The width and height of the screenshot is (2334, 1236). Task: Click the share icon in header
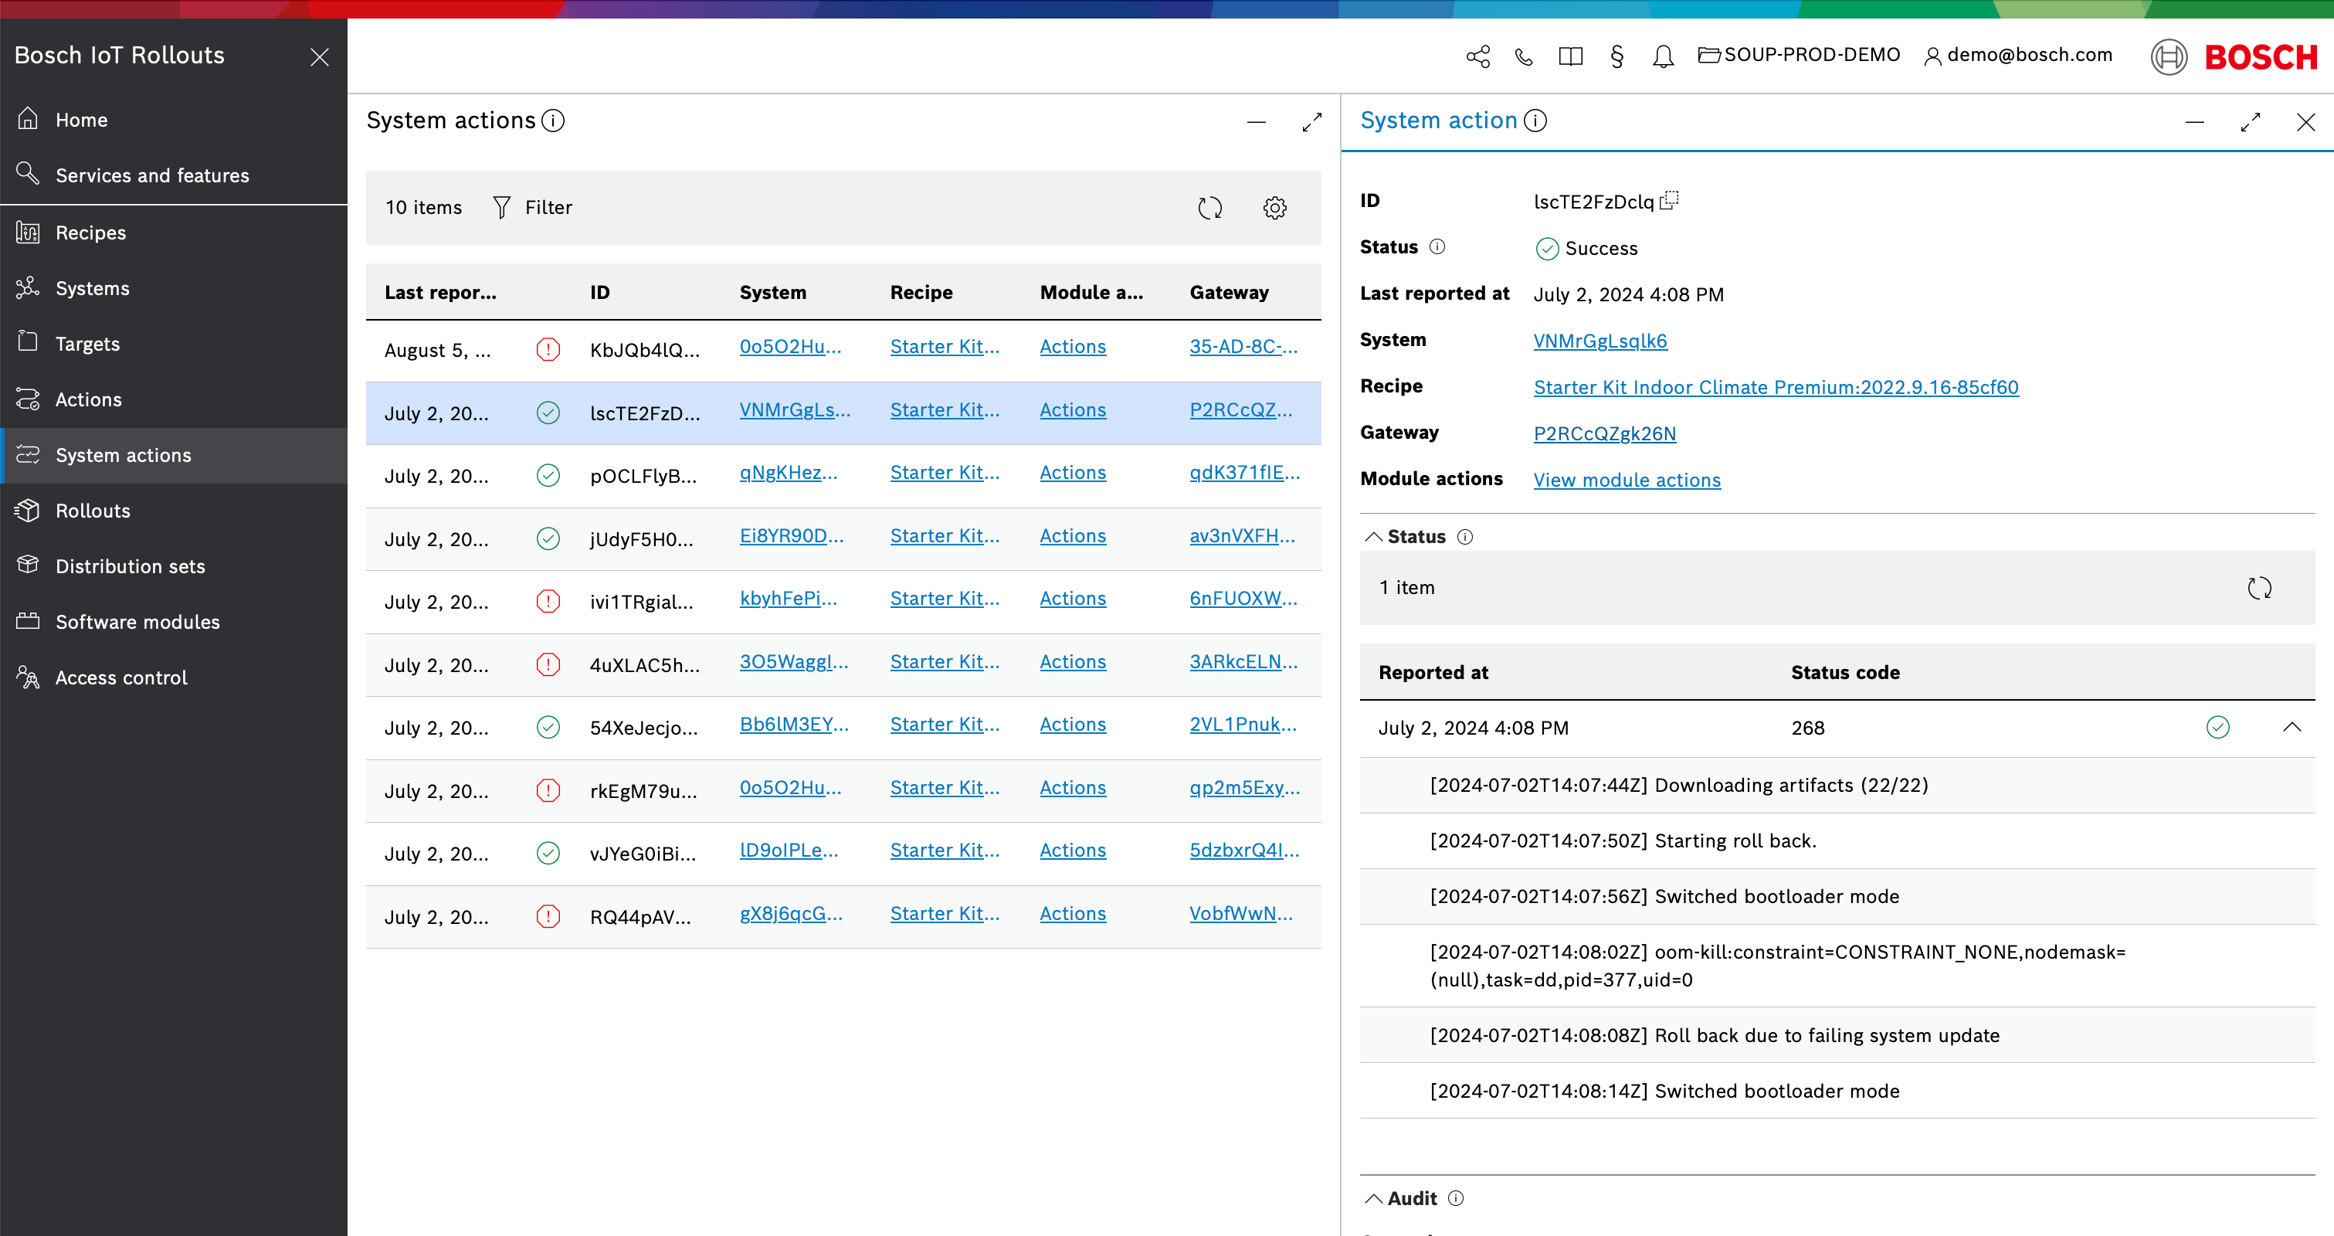click(1477, 56)
